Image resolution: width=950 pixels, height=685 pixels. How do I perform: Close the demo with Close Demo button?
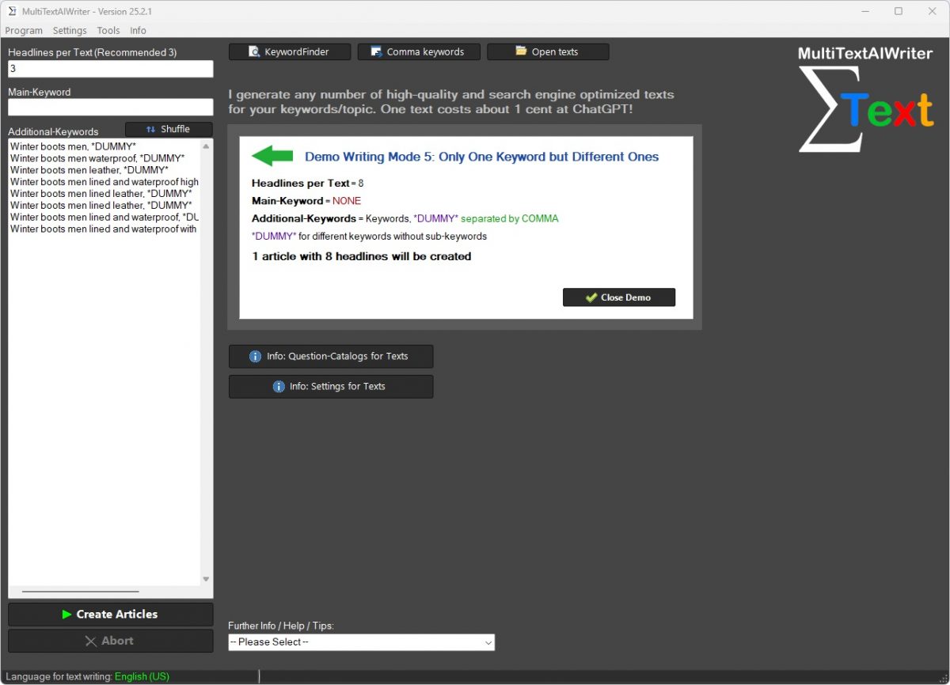618,297
